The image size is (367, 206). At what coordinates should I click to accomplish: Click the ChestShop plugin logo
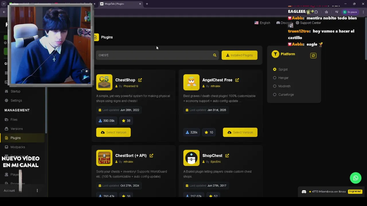104,82
